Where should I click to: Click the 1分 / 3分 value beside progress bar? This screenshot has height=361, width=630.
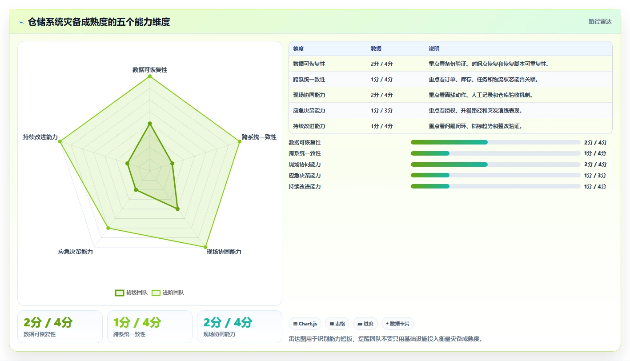[595, 176]
